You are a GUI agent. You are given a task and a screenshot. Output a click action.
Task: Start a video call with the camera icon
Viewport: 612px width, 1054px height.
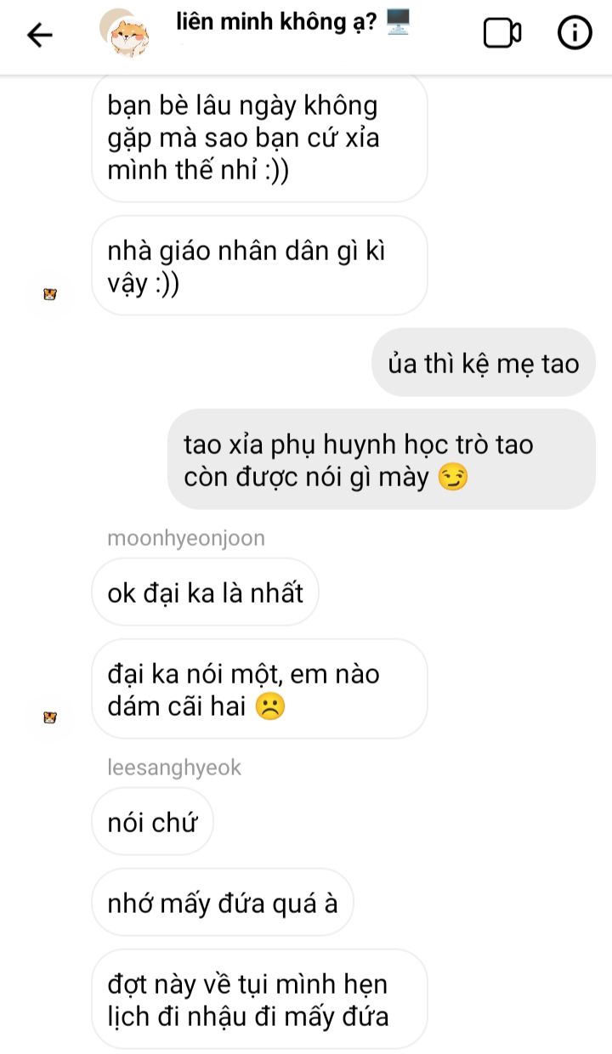[x=501, y=34]
